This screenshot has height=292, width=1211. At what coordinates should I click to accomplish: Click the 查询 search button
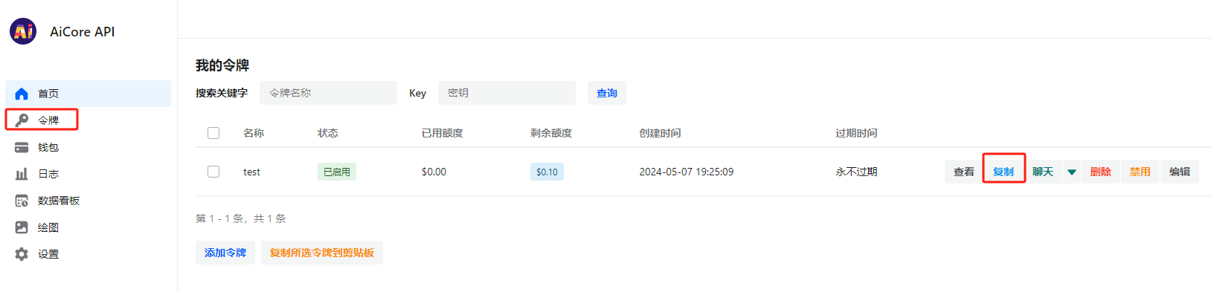(x=607, y=93)
